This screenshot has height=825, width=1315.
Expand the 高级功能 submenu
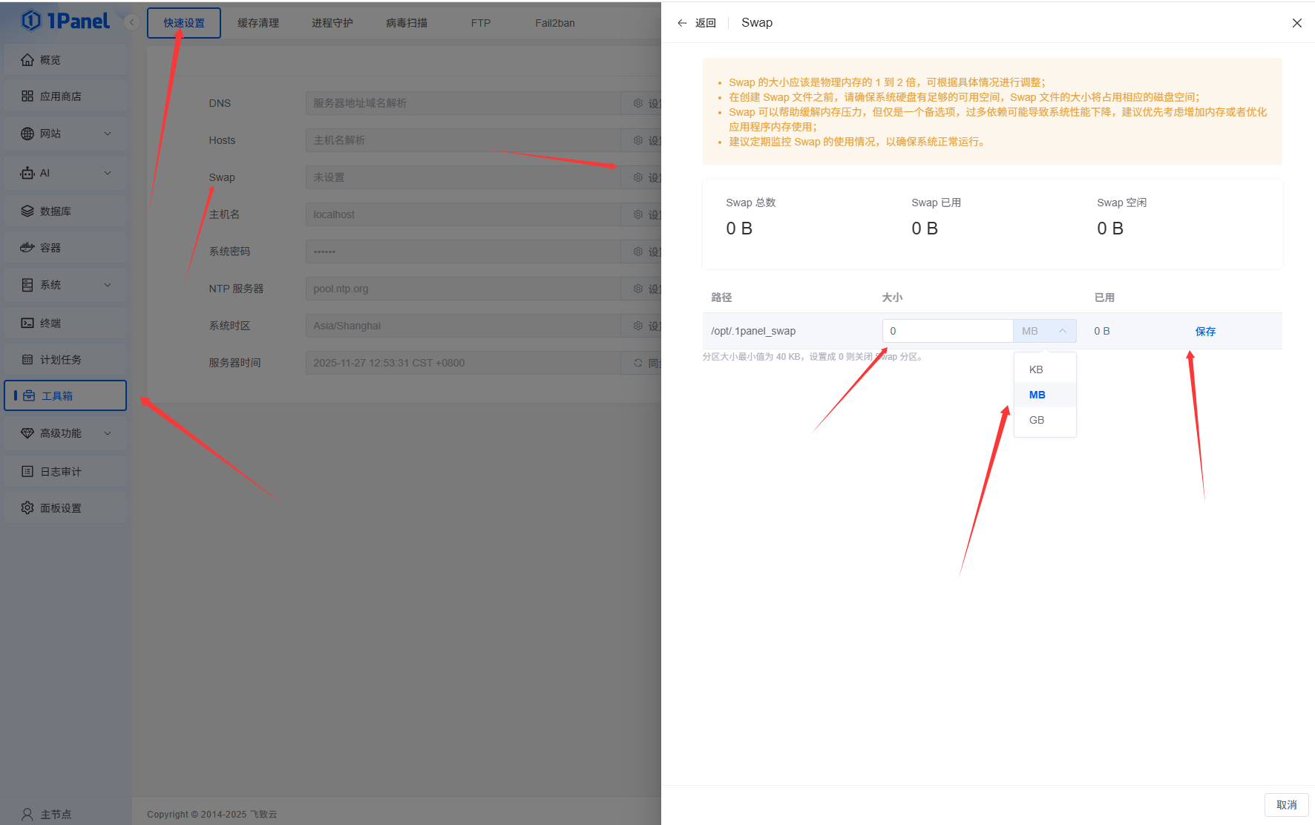[108, 433]
